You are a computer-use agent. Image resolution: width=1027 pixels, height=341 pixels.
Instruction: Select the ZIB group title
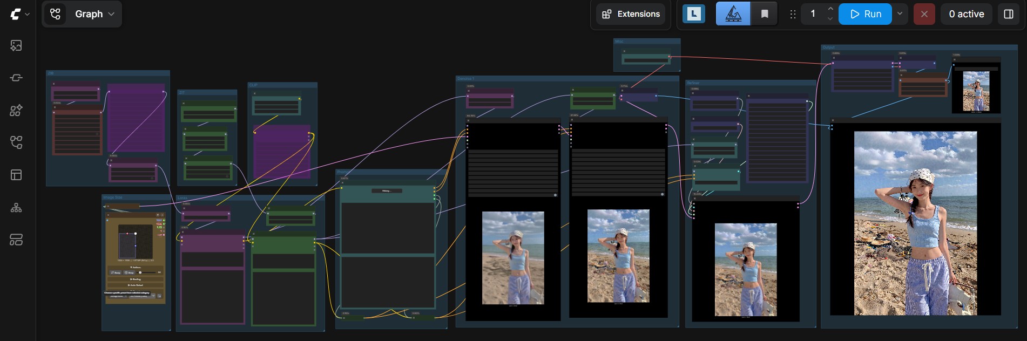pyautogui.click(x=50, y=73)
